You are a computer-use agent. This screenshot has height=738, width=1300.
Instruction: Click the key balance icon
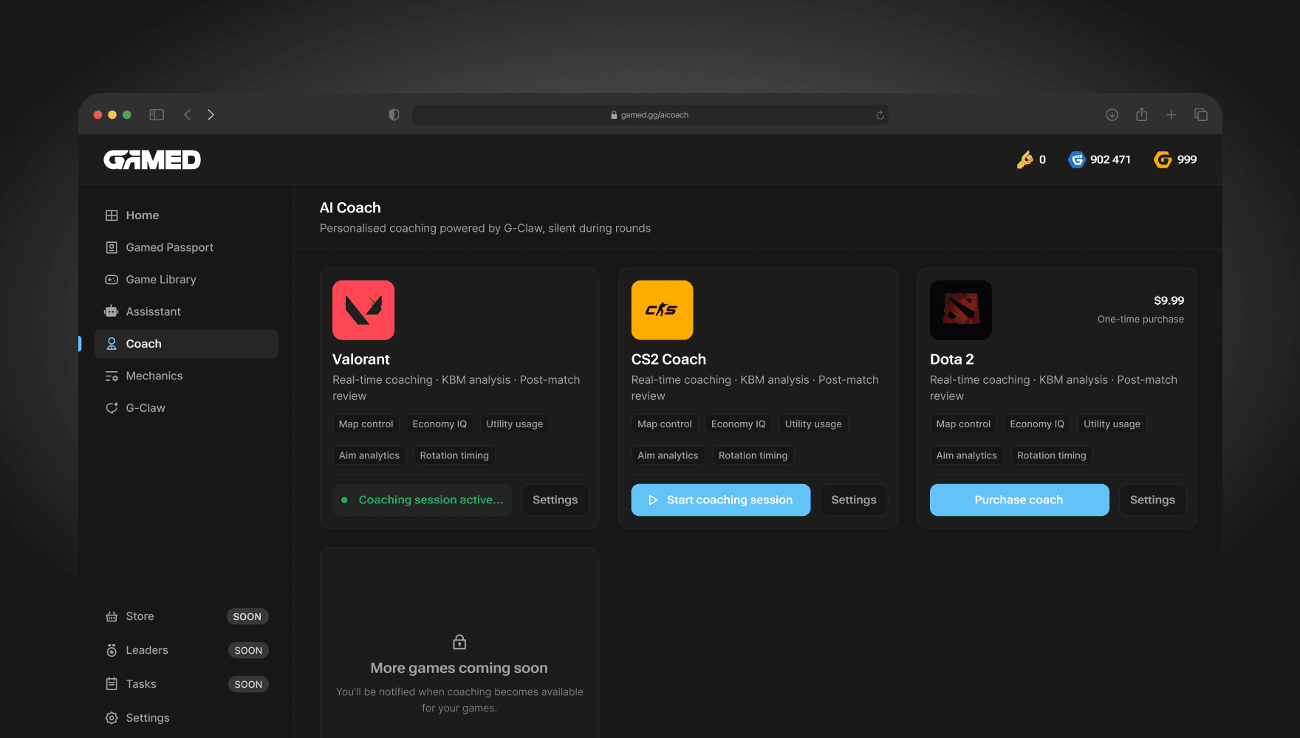[1024, 159]
